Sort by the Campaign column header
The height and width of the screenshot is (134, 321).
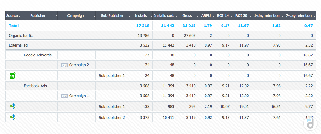pos(76,16)
